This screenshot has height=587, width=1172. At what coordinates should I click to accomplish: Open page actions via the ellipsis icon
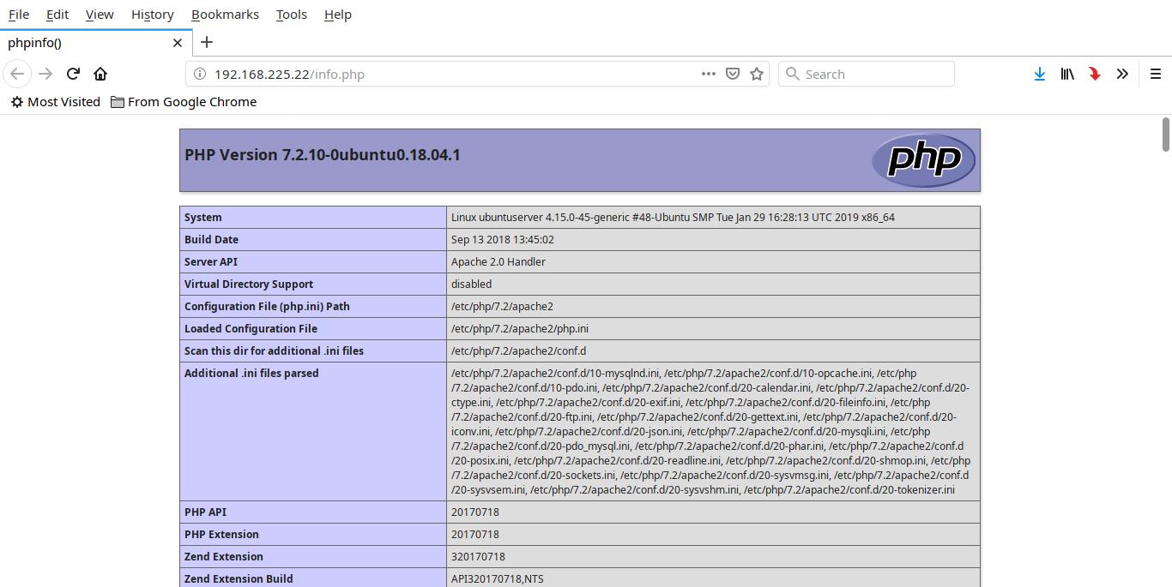point(708,74)
